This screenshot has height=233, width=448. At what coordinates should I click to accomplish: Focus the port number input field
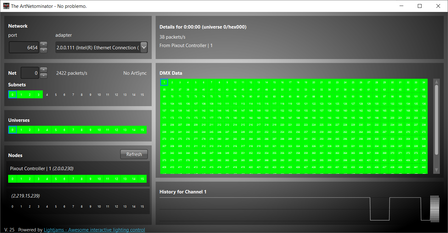pos(24,47)
